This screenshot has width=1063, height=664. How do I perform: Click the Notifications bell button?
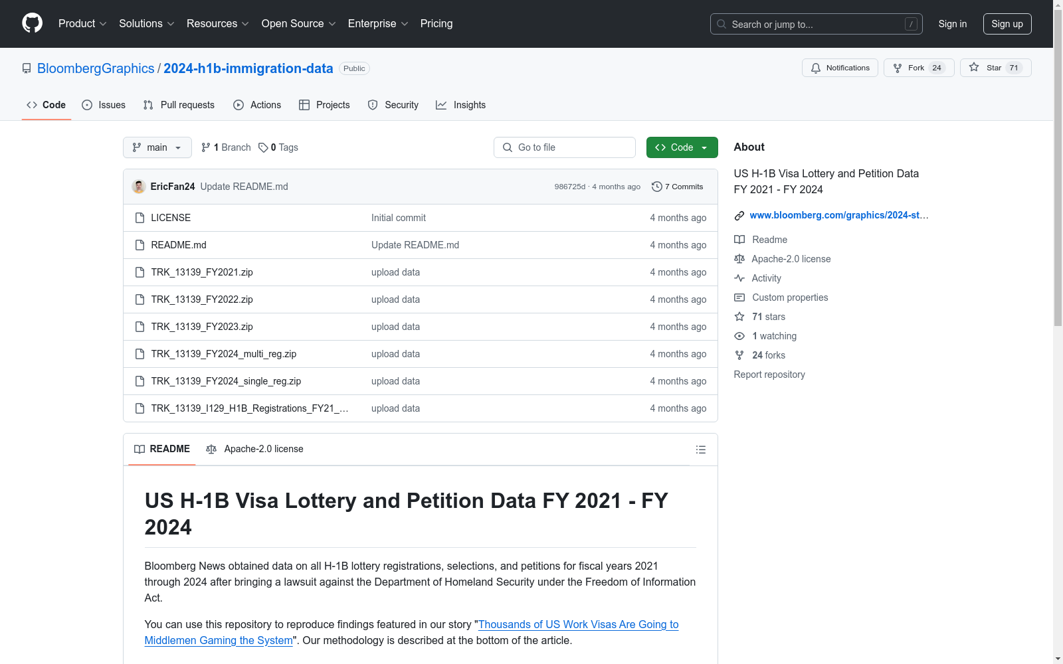tap(840, 68)
